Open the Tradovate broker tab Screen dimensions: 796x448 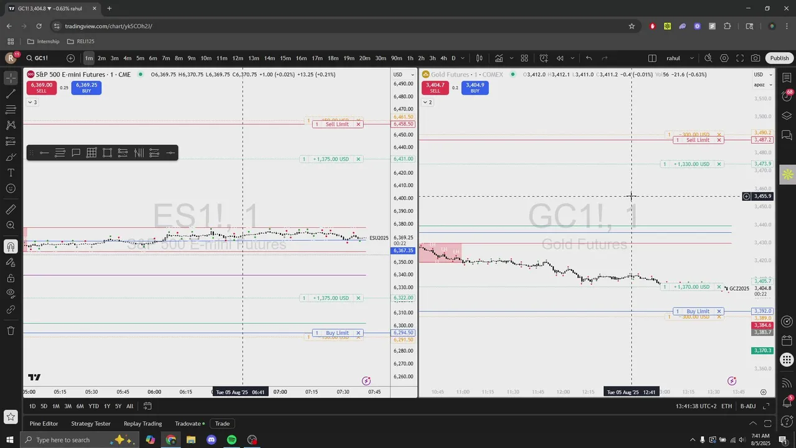[189, 424]
